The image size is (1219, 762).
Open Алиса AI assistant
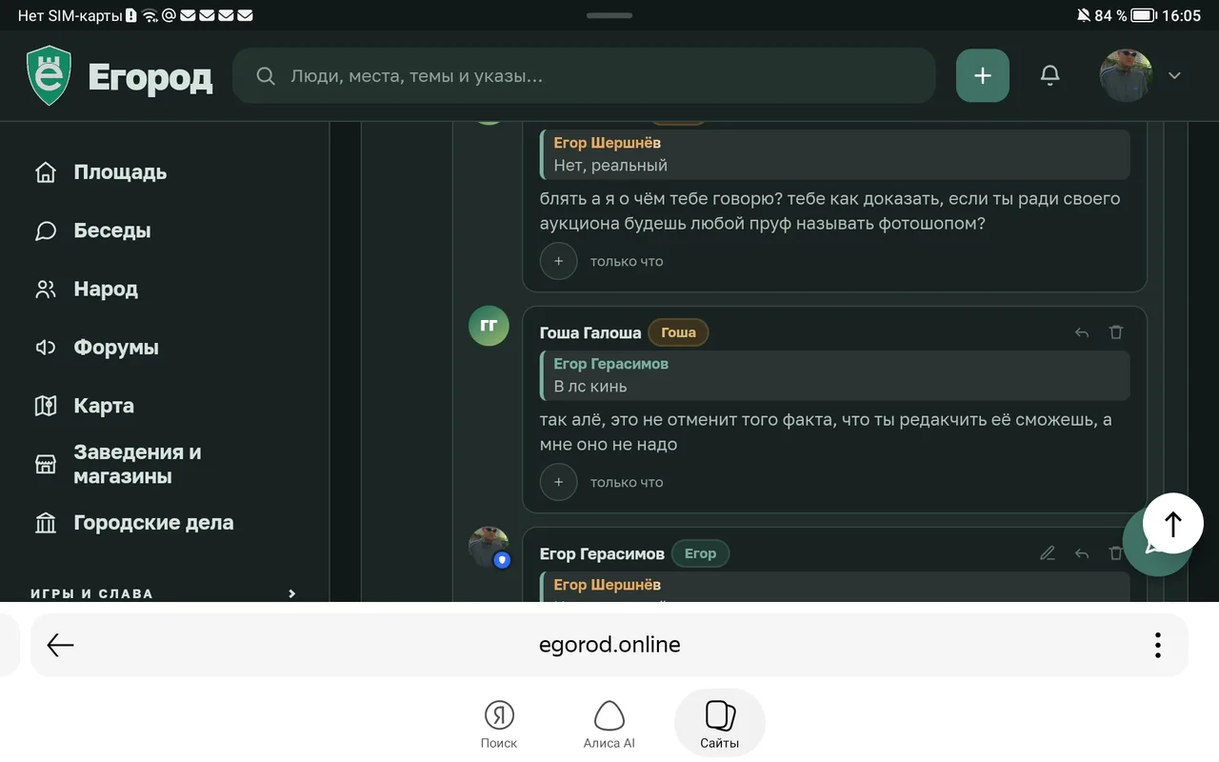click(x=609, y=724)
